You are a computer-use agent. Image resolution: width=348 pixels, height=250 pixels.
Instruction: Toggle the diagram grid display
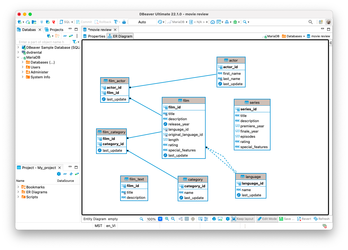tap(187, 219)
